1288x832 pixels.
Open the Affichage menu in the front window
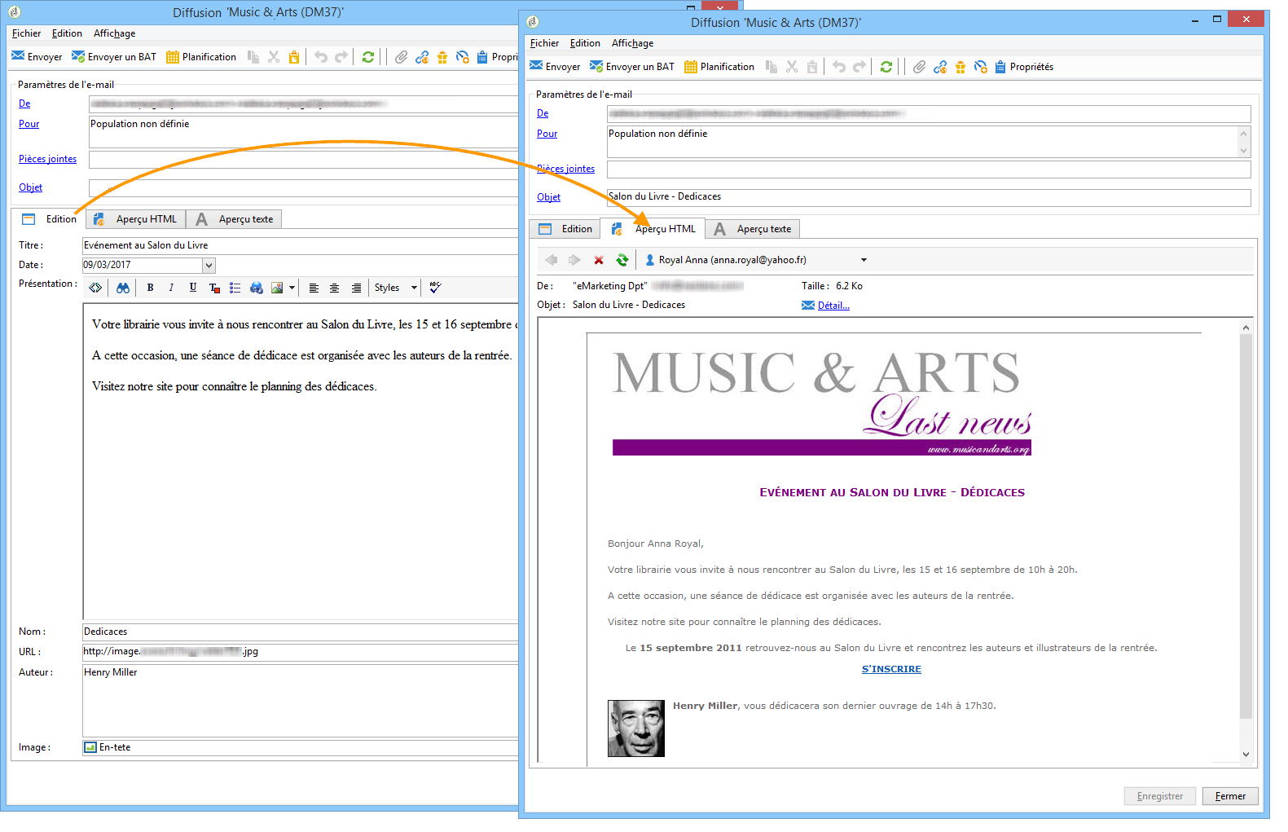coord(633,43)
